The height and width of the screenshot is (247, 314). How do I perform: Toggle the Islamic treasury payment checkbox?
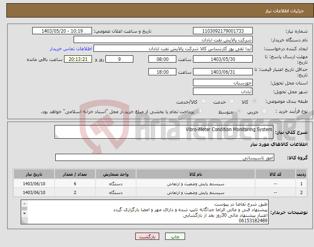(199, 111)
